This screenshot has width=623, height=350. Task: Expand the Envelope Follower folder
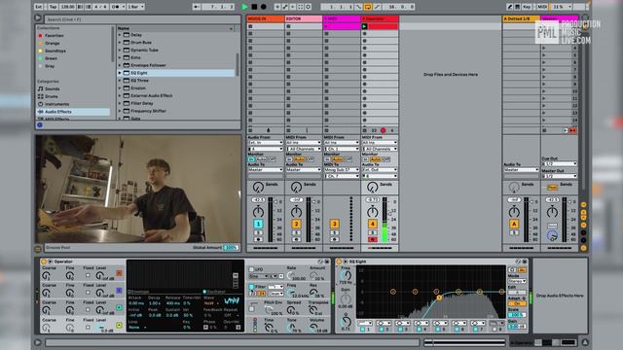click(120, 65)
